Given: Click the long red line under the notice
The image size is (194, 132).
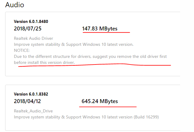Looking at the screenshot, I should pos(95,65).
